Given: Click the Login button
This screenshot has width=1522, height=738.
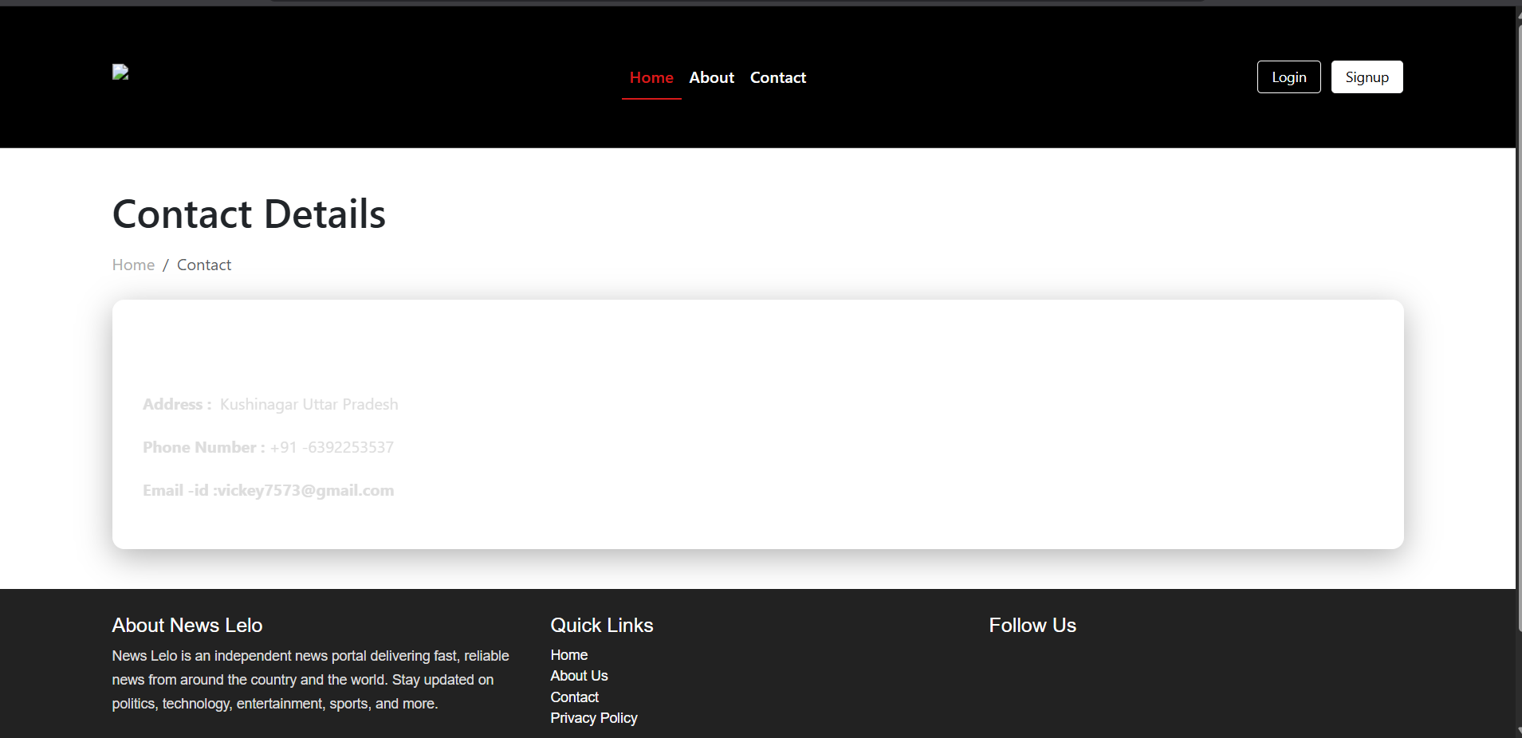Looking at the screenshot, I should (1288, 77).
